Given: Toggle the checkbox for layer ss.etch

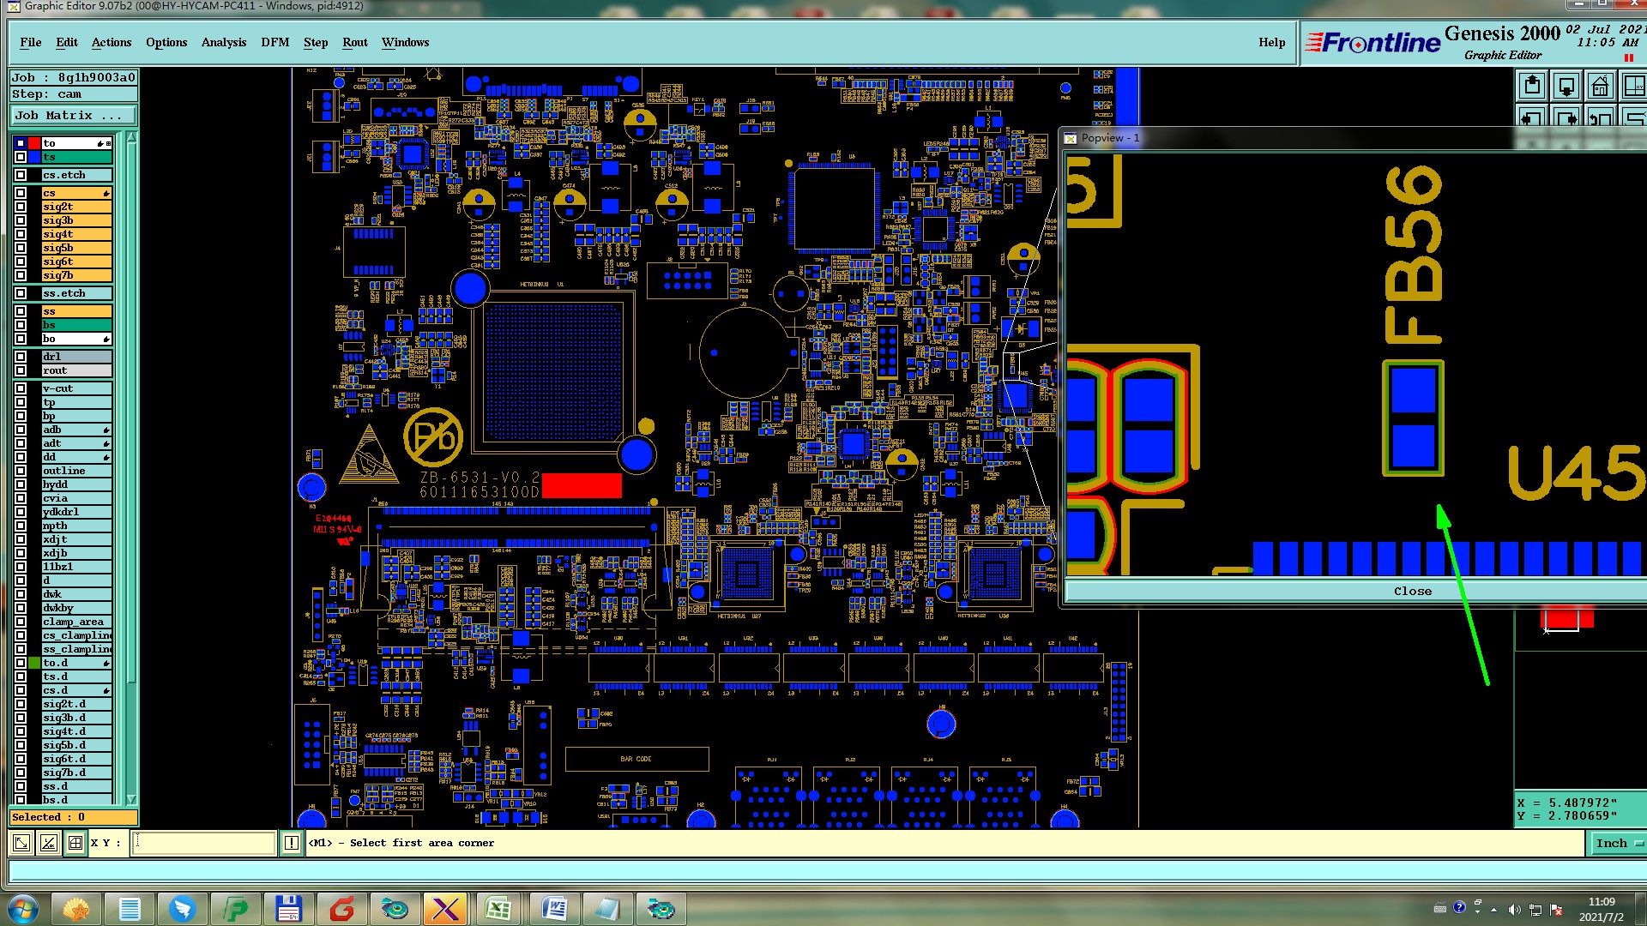Looking at the screenshot, I should (x=21, y=293).
